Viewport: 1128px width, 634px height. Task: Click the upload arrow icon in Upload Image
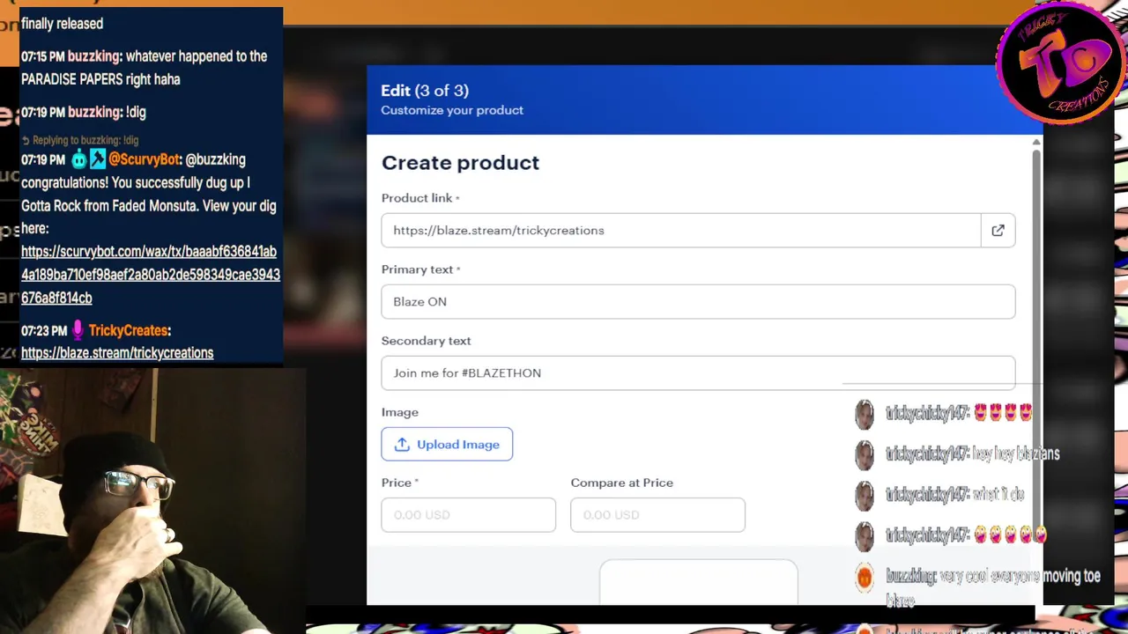(402, 445)
